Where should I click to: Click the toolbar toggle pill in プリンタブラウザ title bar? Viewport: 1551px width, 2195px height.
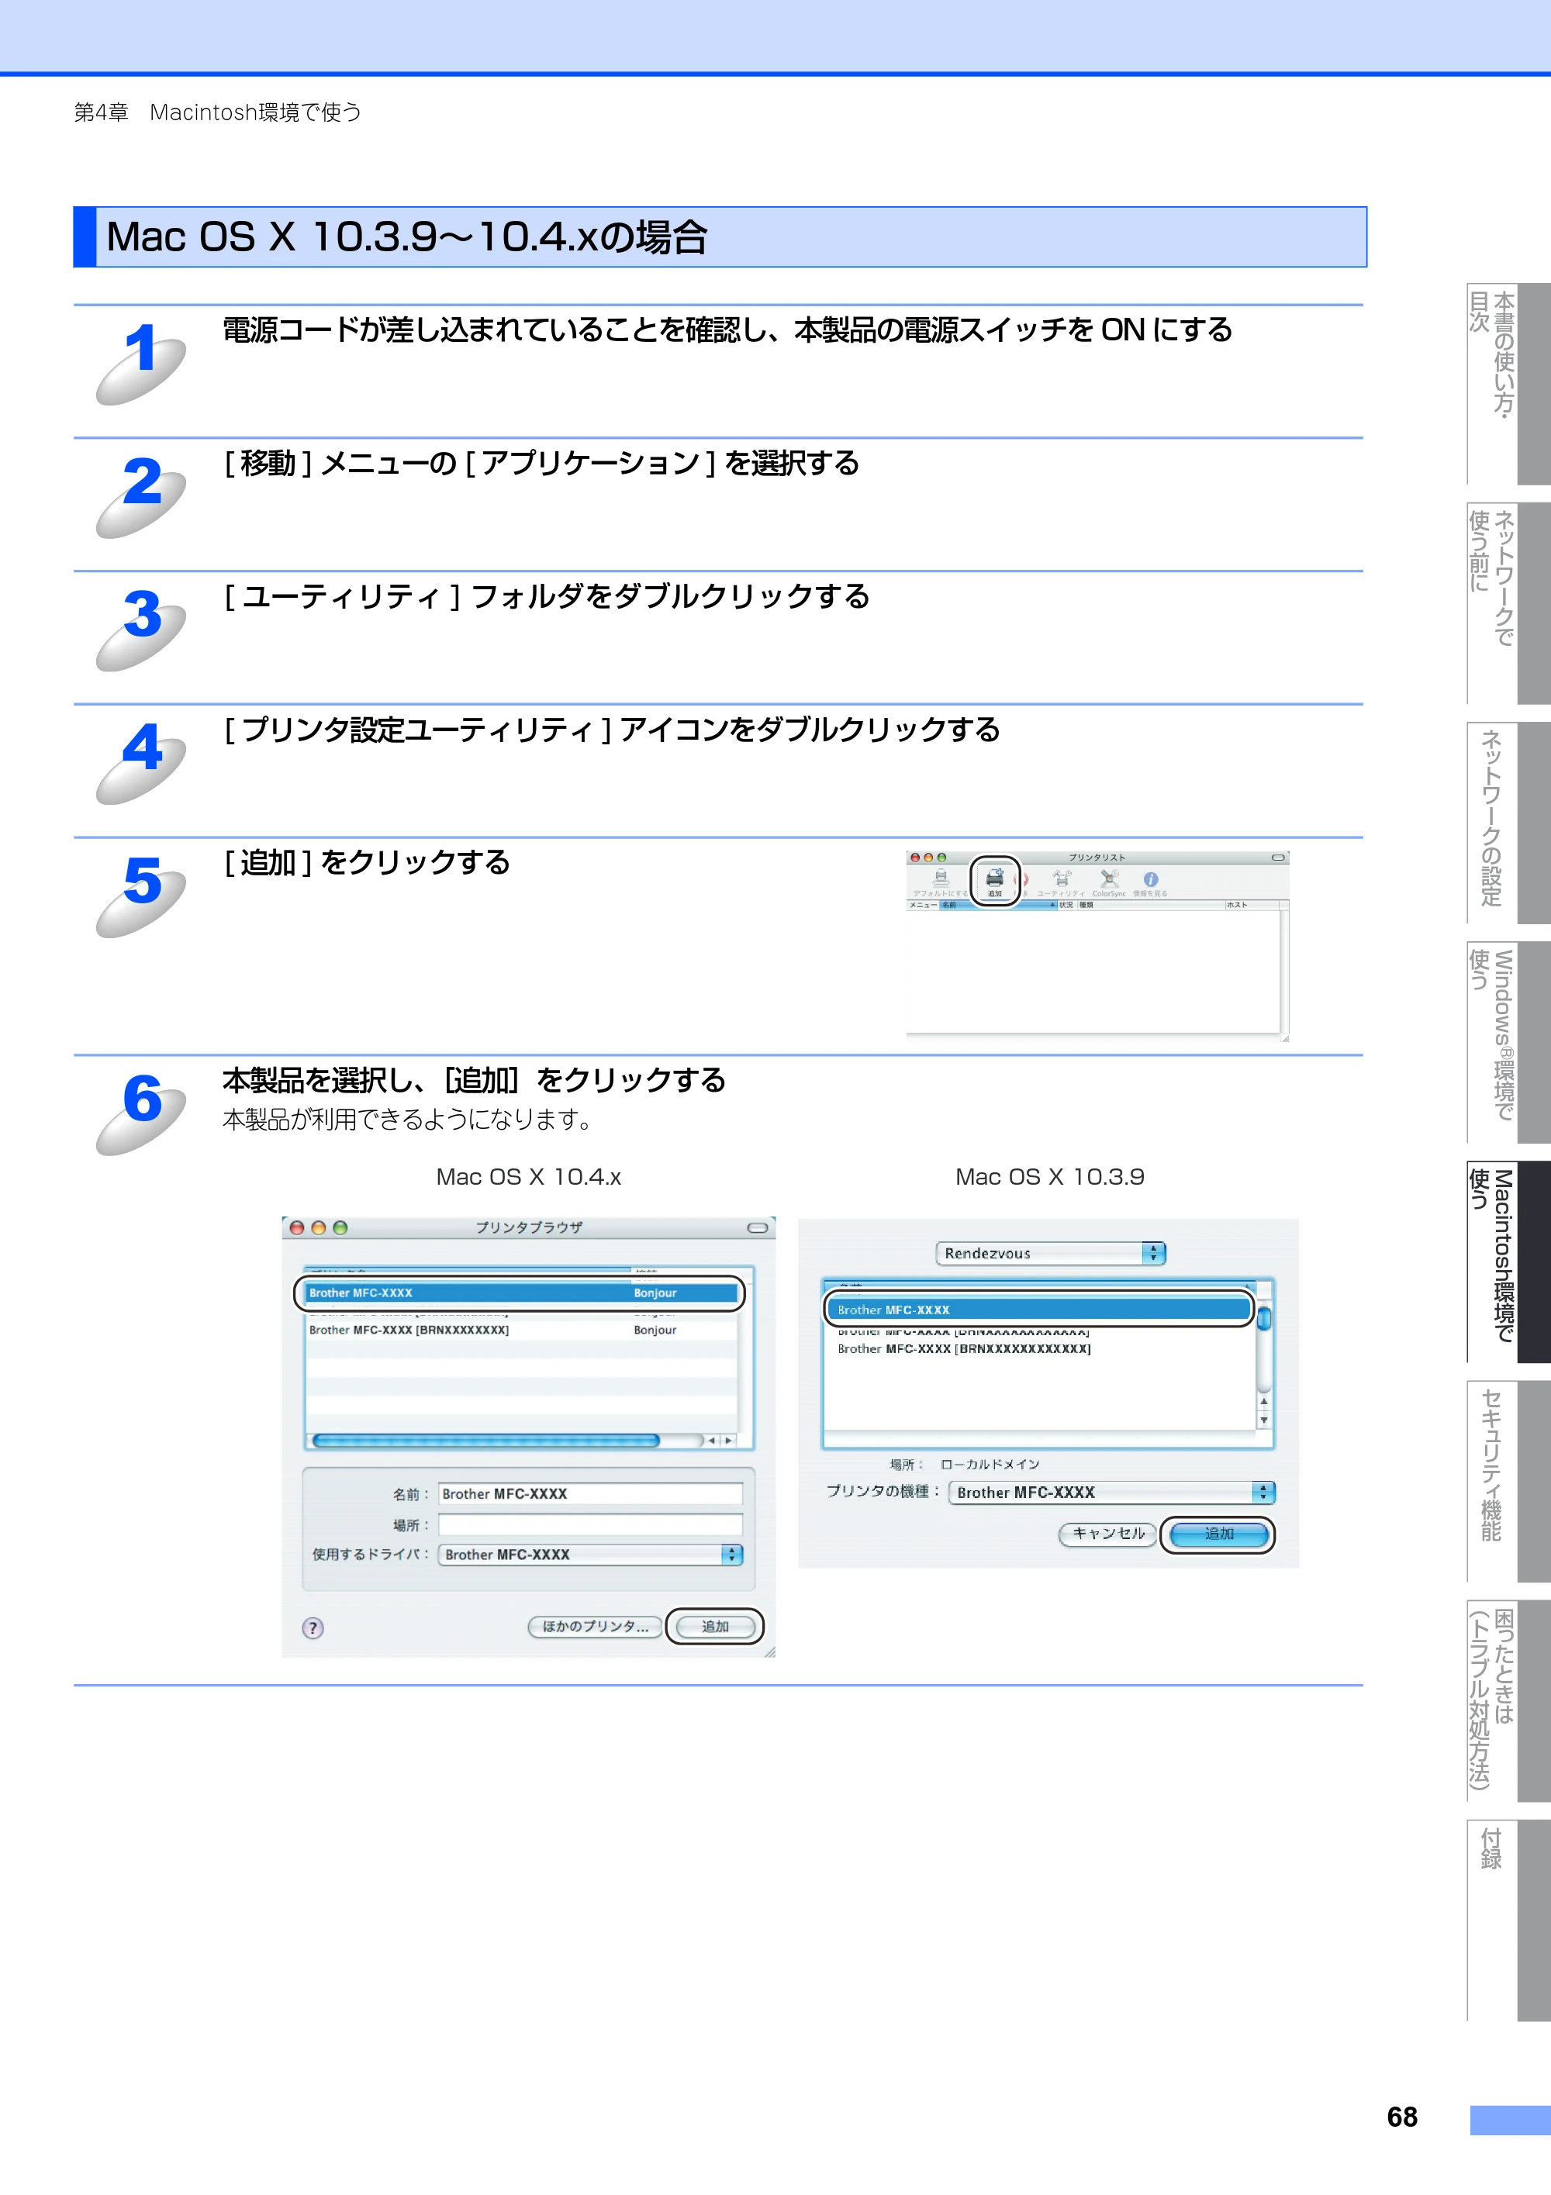[758, 1227]
